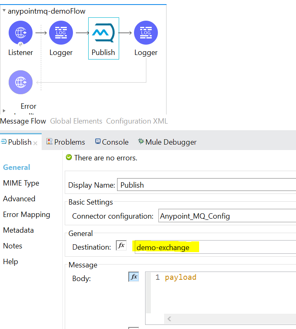The height and width of the screenshot is (329, 296).
Task: Collapse the anypointmq-demoFlow flow
Action: (x=4, y=11)
